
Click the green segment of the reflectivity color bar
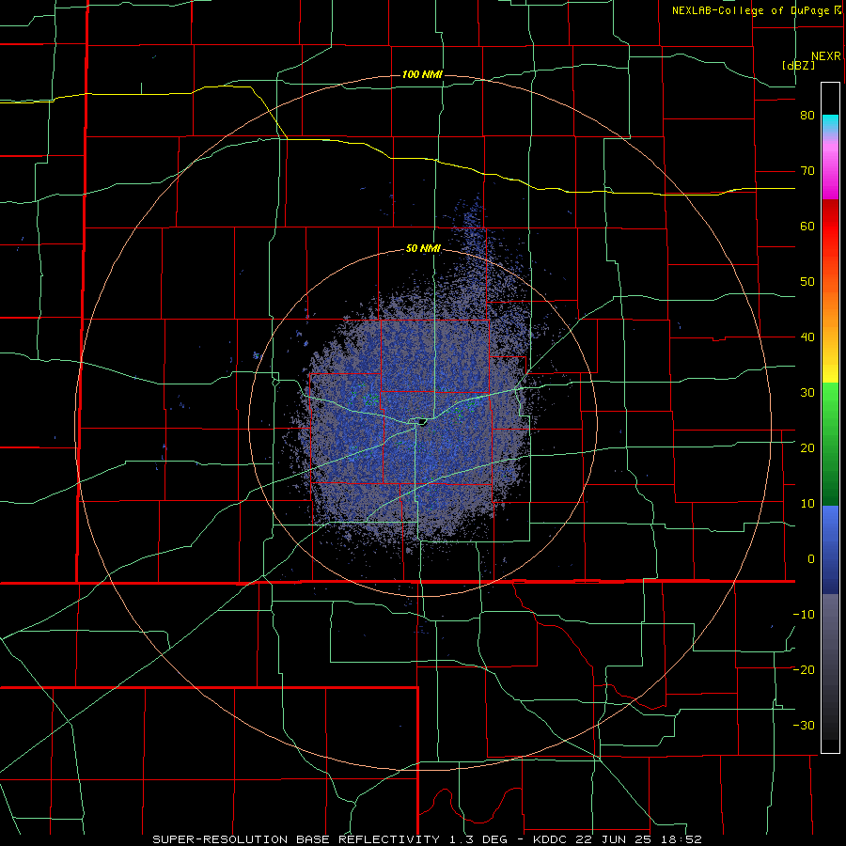click(830, 444)
